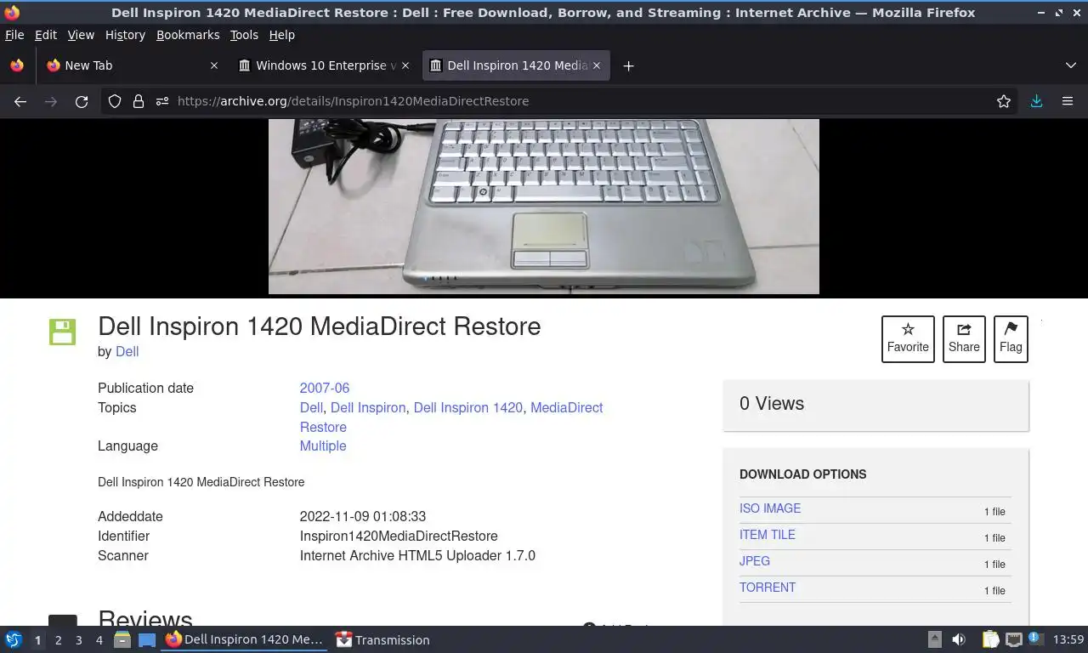Click the clipboard notes tray icon
Image resolution: width=1088 pixels, height=653 pixels.
990,639
